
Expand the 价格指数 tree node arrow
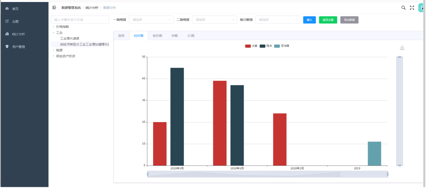coord(53,26)
